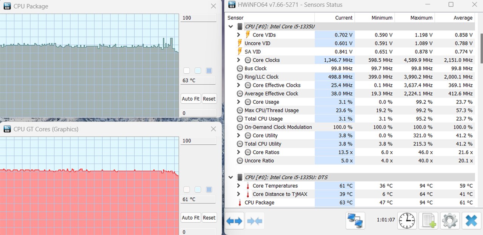
Task: Click lightning icon beside SA VID
Action: click(240, 52)
